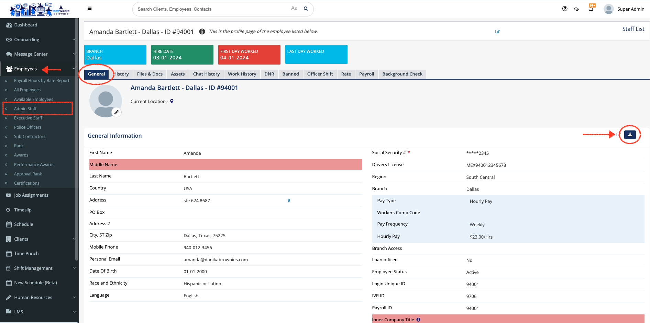Viewport: 650px width, 323px height.
Task: Open the Work History tab
Action: (x=242, y=74)
